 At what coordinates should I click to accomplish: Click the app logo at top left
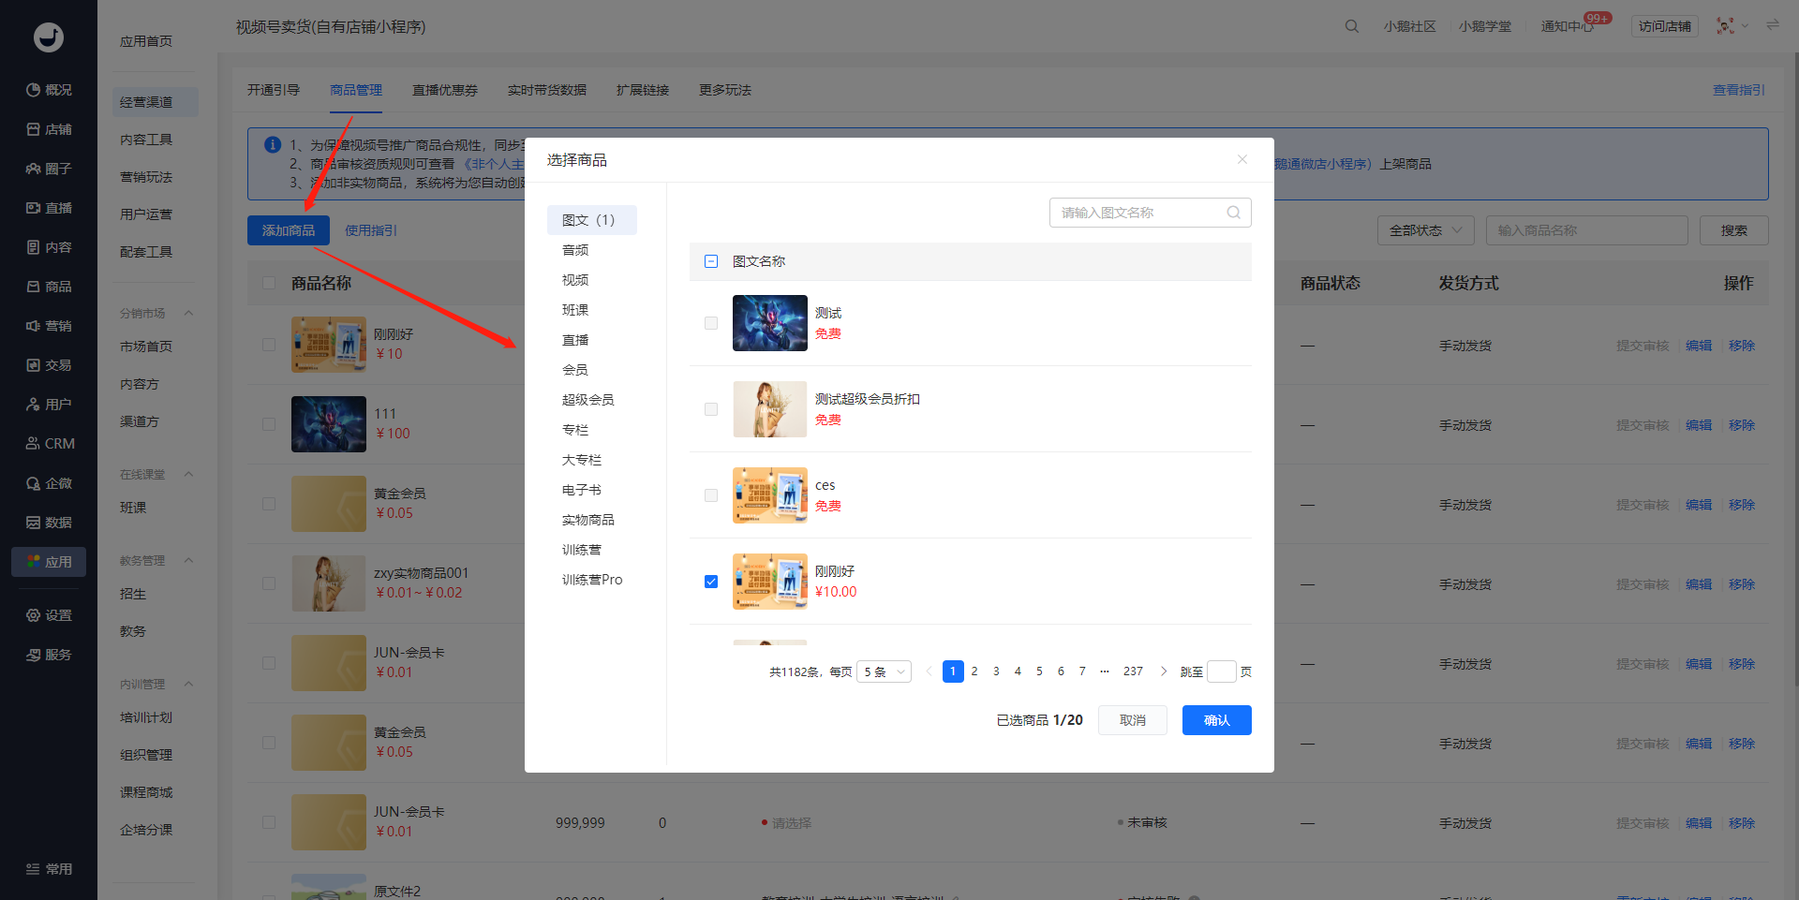coord(49,37)
